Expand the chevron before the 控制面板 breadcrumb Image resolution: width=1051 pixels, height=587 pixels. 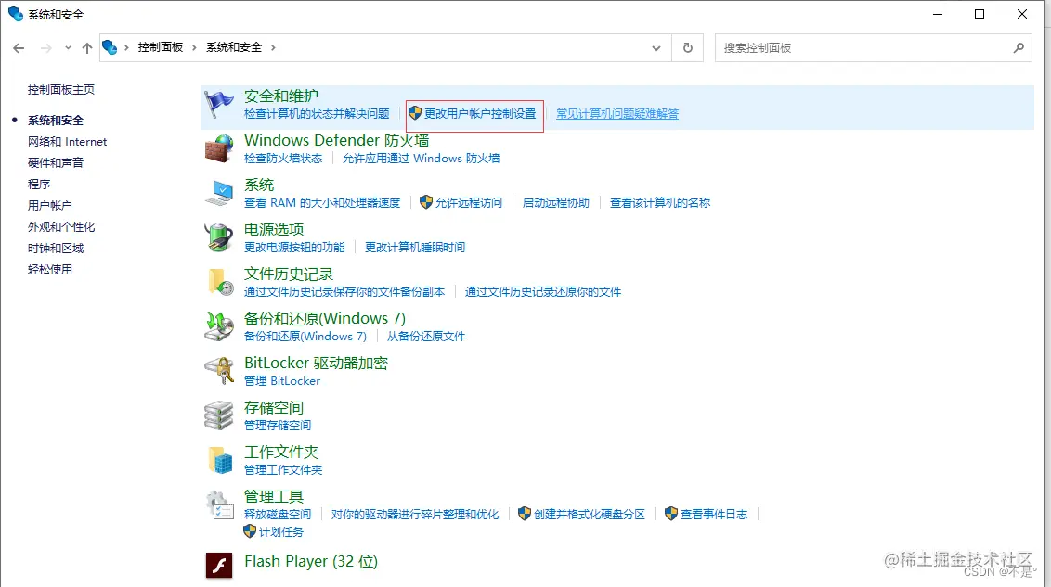pyautogui.click(x=126, y=47)
